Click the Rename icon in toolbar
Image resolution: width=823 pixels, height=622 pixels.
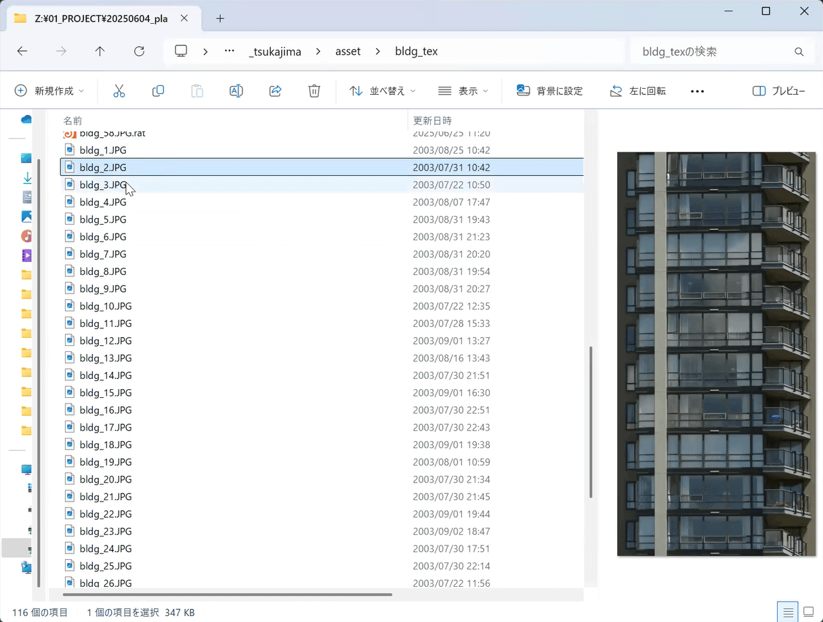(x=236, y=91)
